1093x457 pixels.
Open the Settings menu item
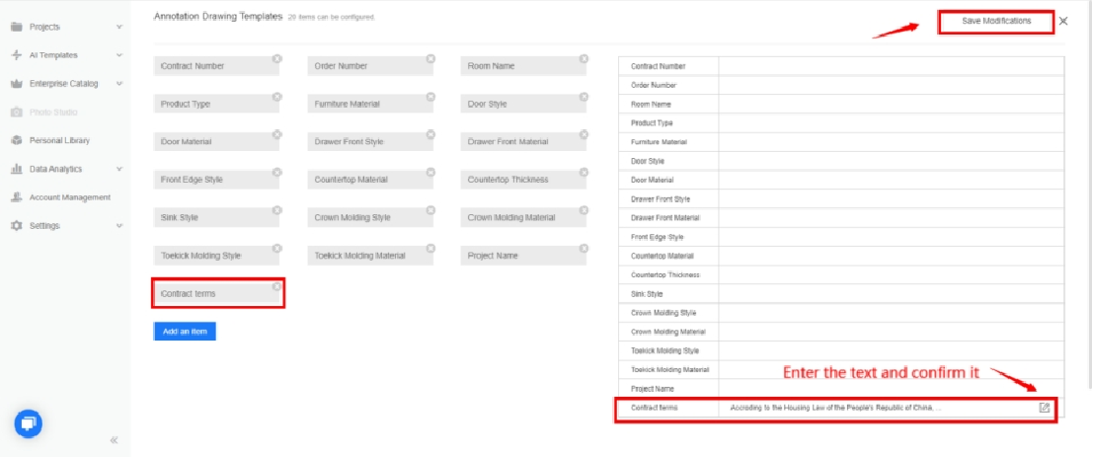tap(44, 226)
